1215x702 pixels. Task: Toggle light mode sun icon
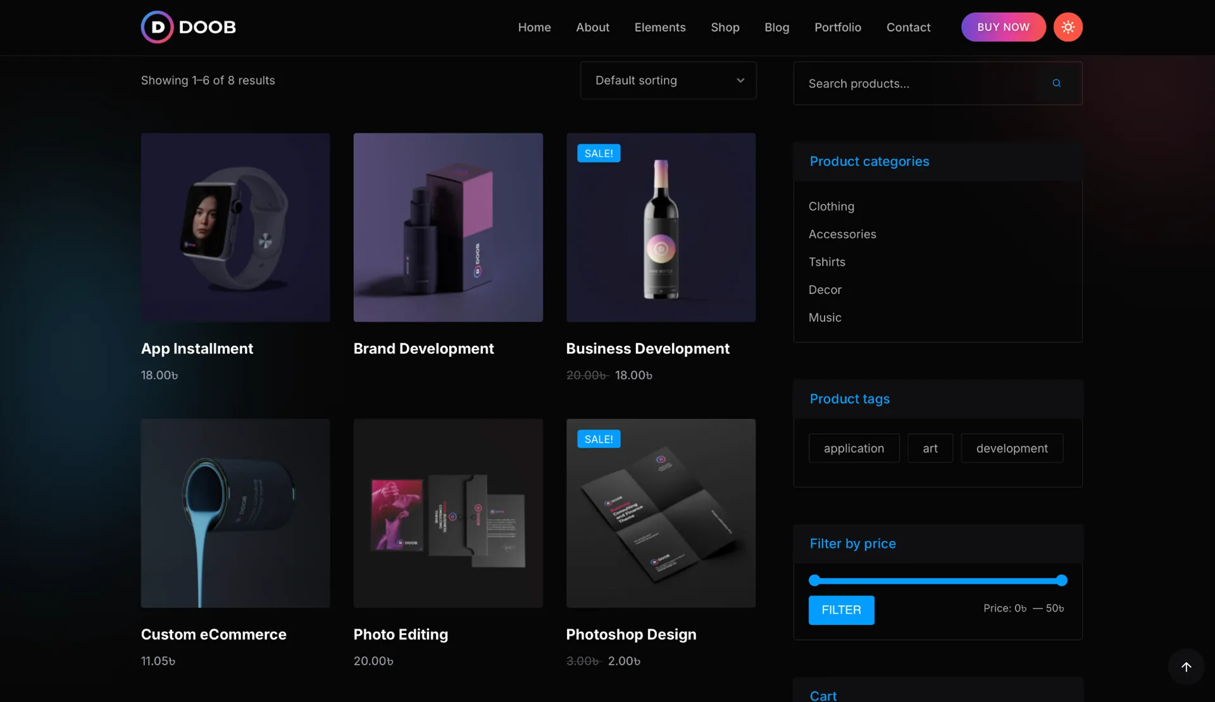click(1068, 27)
